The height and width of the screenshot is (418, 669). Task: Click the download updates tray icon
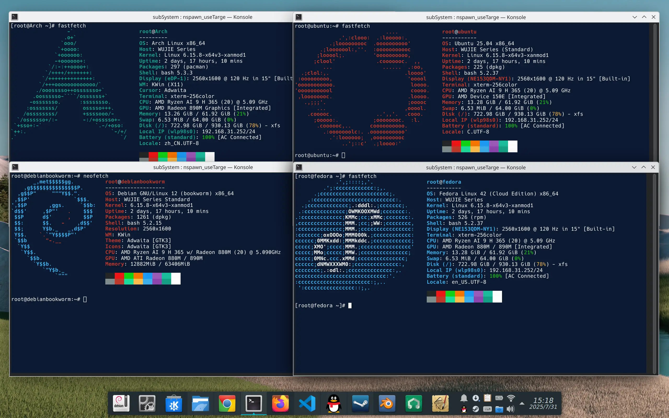476,398
